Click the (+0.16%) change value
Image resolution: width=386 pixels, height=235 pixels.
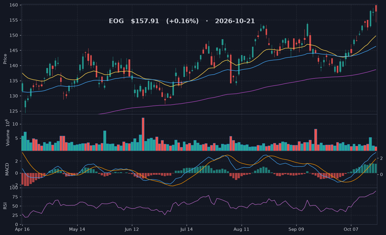(182, 21)
